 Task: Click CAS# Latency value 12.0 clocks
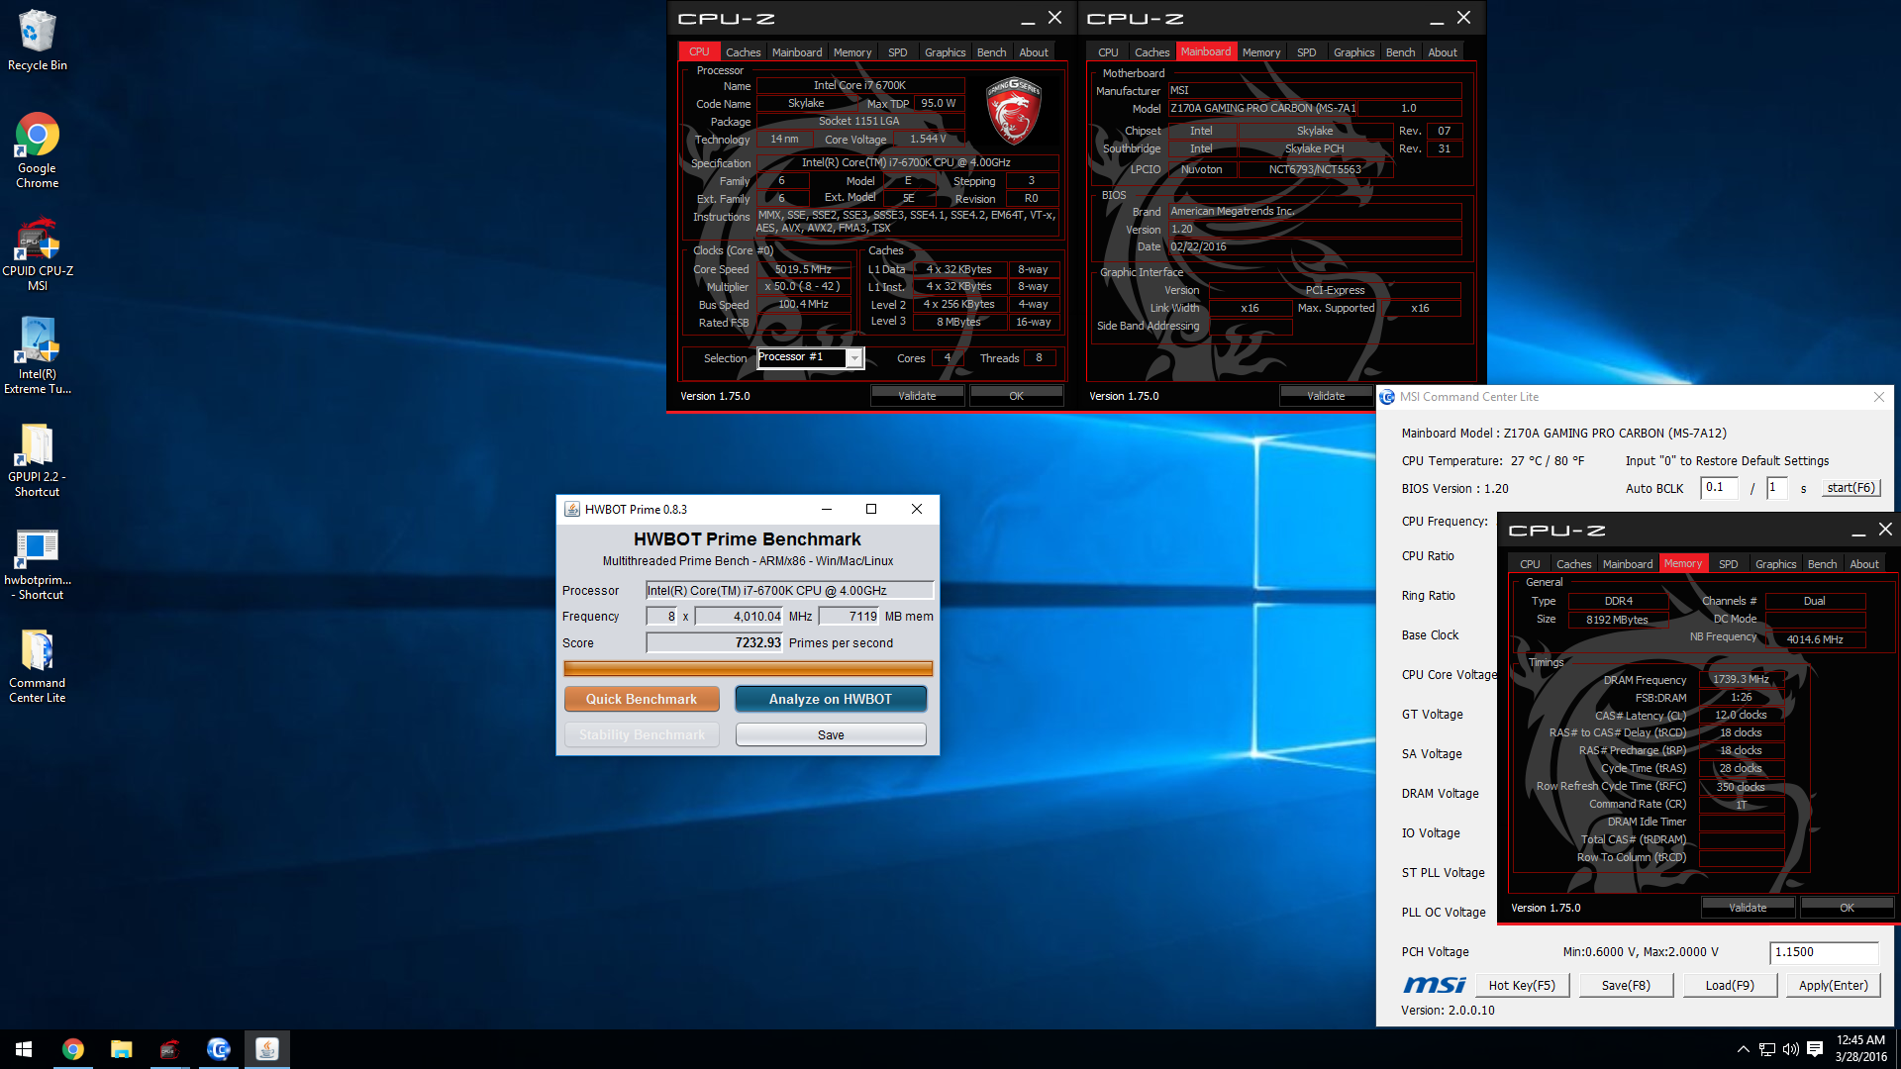(x=1741, y=715)
